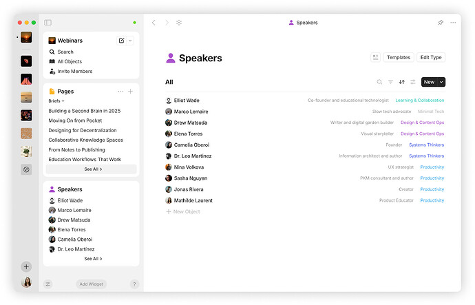Viewport: 475px width, 305px height.
Task: Go forward with the right arrow
Action: (x=167, y=23)
